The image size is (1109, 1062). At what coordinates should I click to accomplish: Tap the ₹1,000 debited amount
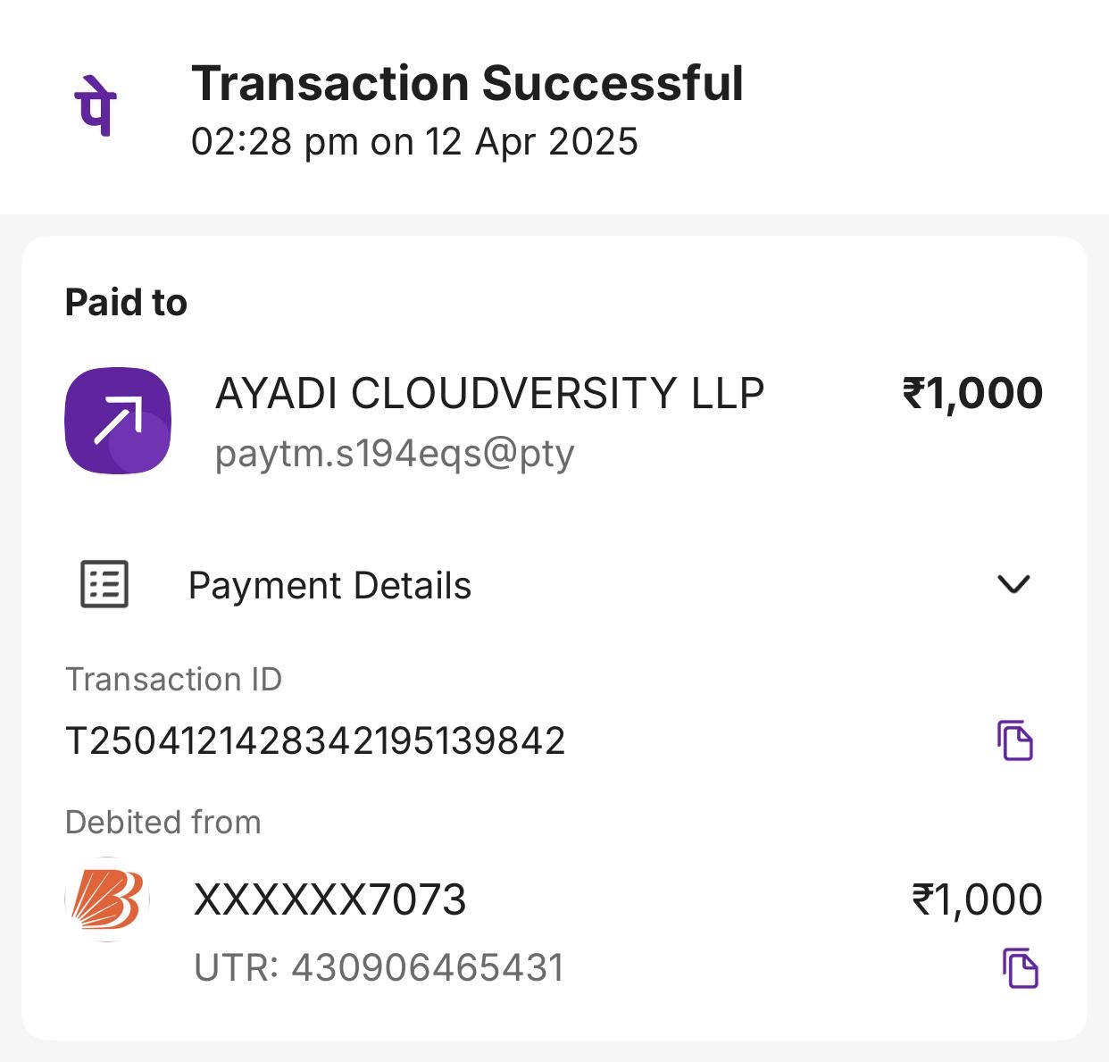click(976, 899)
